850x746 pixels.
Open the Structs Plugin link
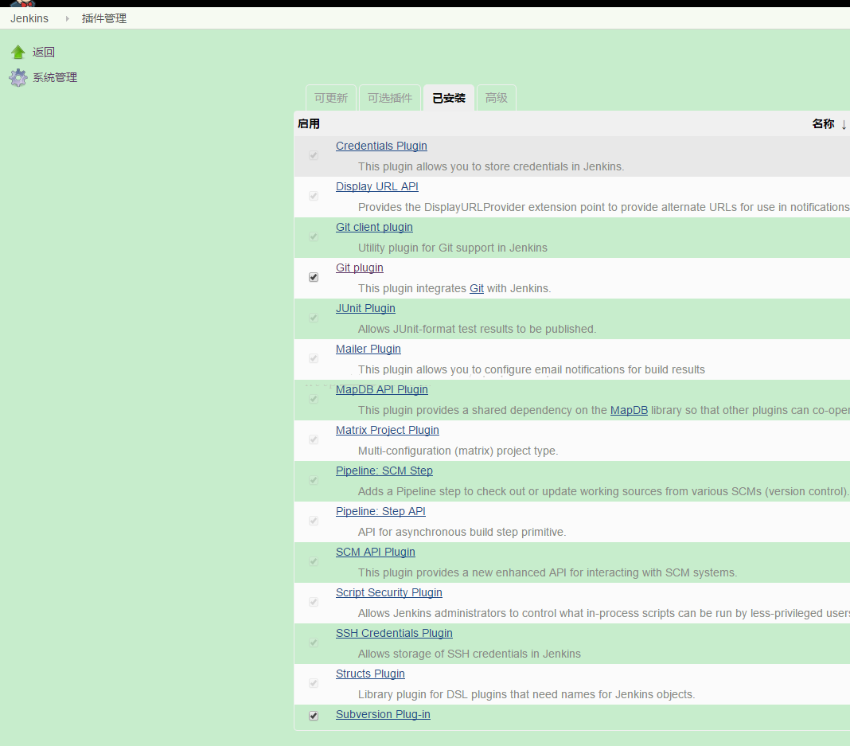[x=370, y=674]
